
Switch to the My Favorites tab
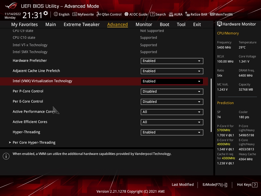coord(24,24)
